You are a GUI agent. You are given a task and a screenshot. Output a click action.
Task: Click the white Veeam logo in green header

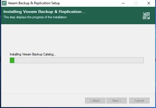[146, 16]
